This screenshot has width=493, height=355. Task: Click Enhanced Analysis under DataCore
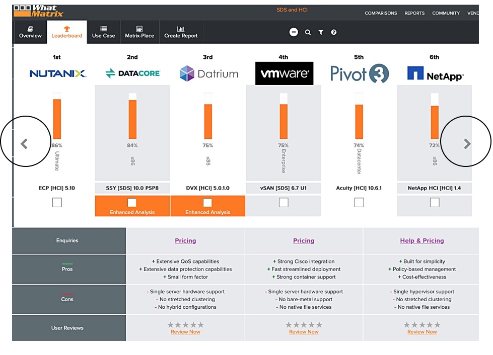(x=132, y=213)
